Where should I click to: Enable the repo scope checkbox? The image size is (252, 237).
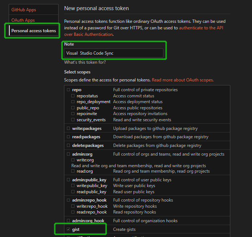68,90
